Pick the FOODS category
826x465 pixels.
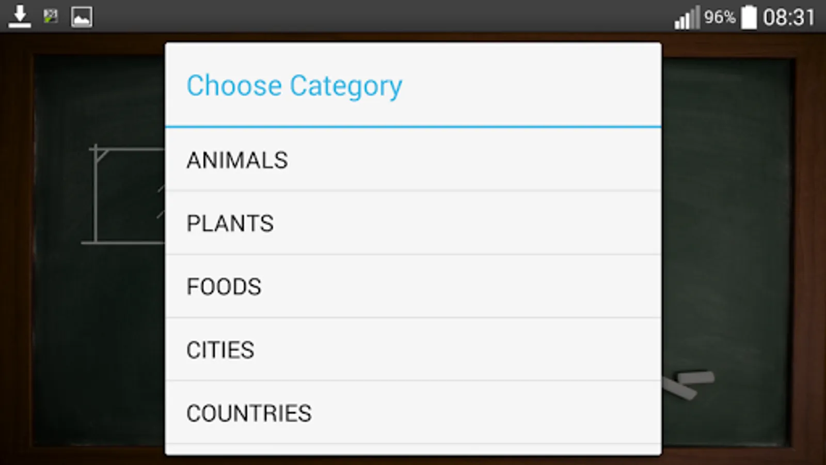click(413, 286)
